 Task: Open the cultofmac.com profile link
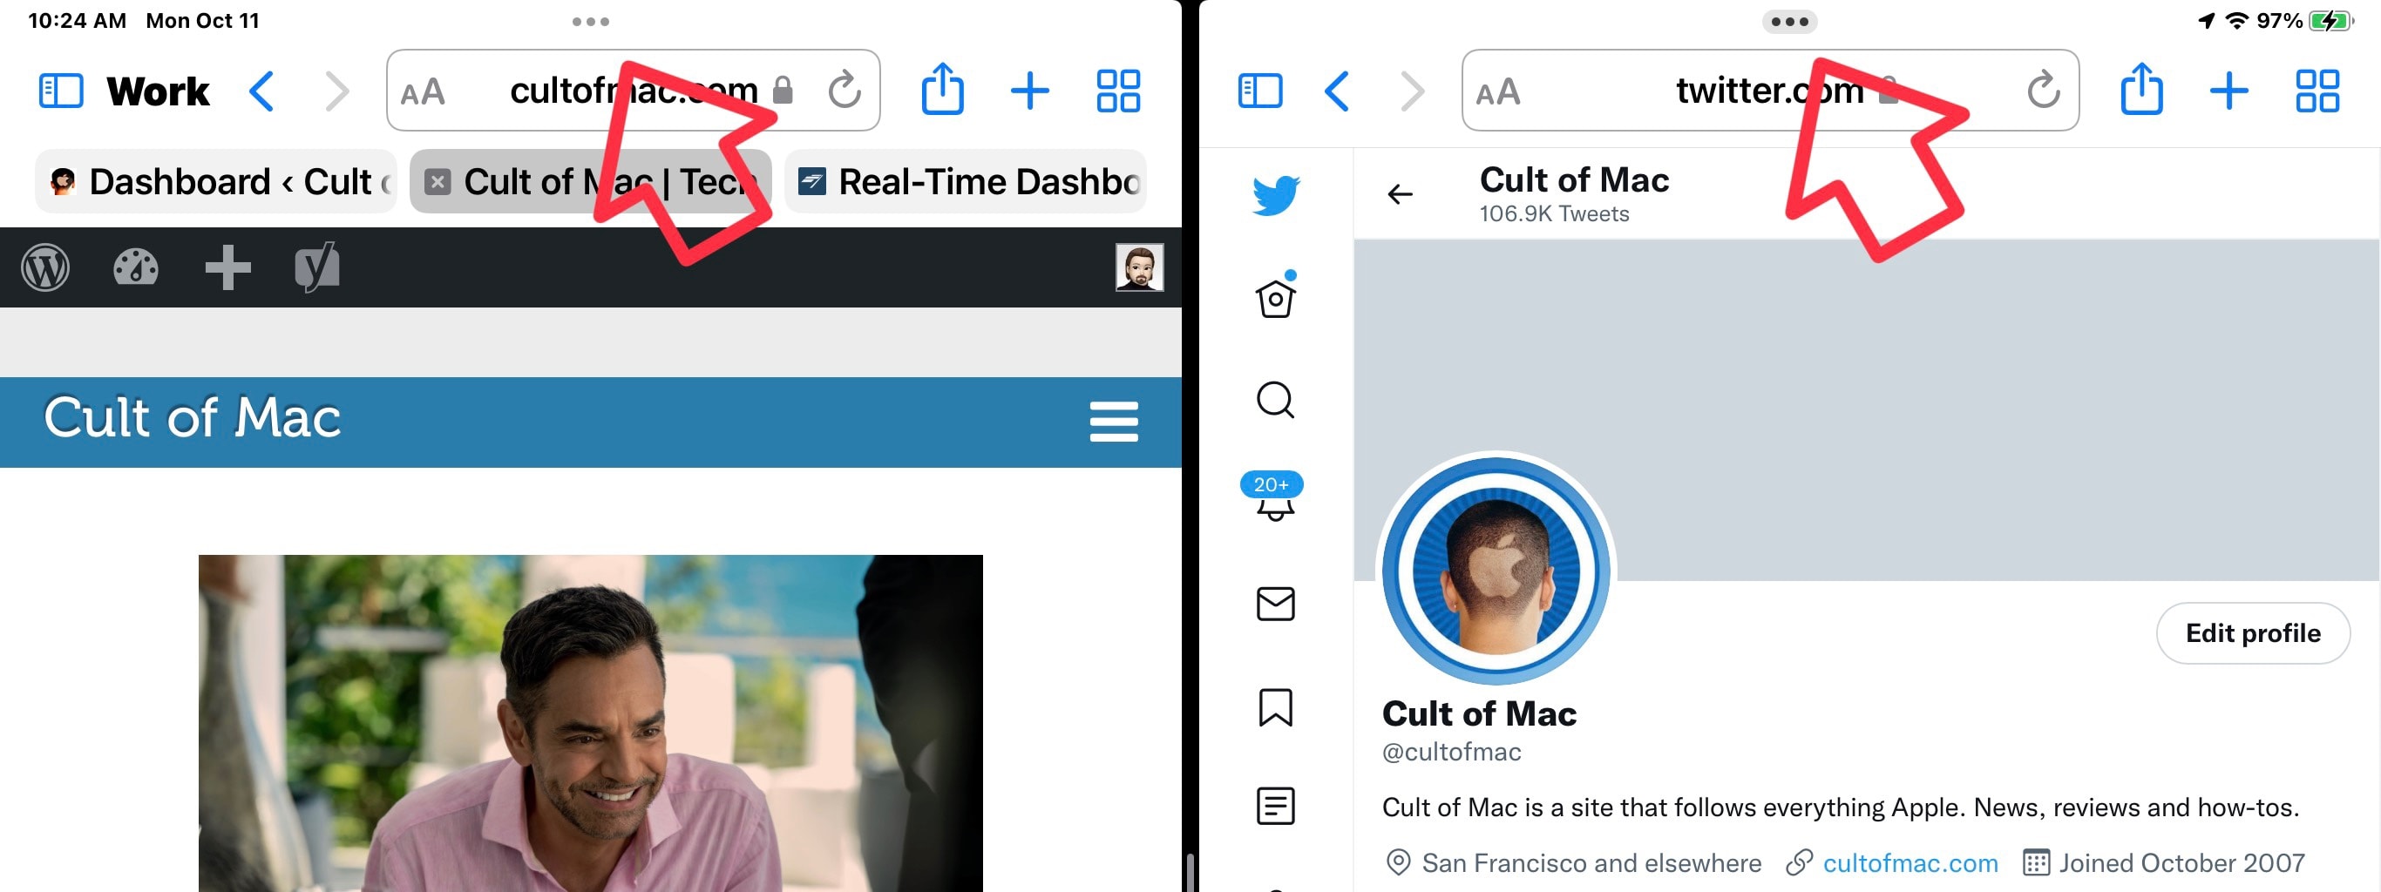coord(1910,862)
